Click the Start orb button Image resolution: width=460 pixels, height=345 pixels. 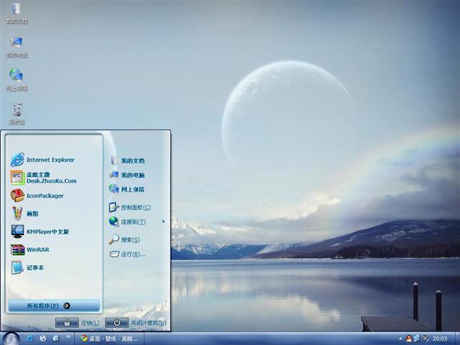(11, 339)
